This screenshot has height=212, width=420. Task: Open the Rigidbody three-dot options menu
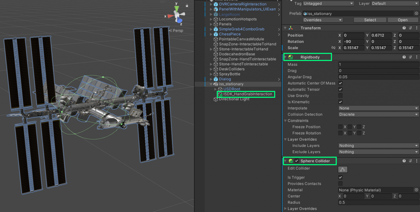(417, 57)
